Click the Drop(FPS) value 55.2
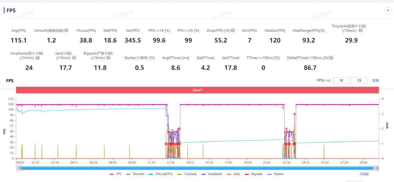Screen dimensions: 394x182 tap(221, 40)
